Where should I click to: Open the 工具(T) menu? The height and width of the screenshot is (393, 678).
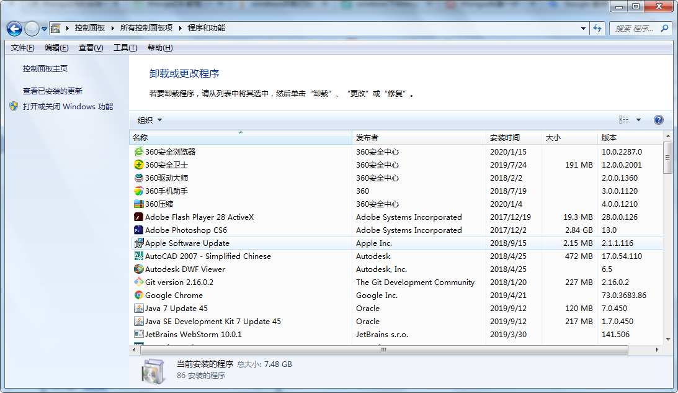pos(125,48)
